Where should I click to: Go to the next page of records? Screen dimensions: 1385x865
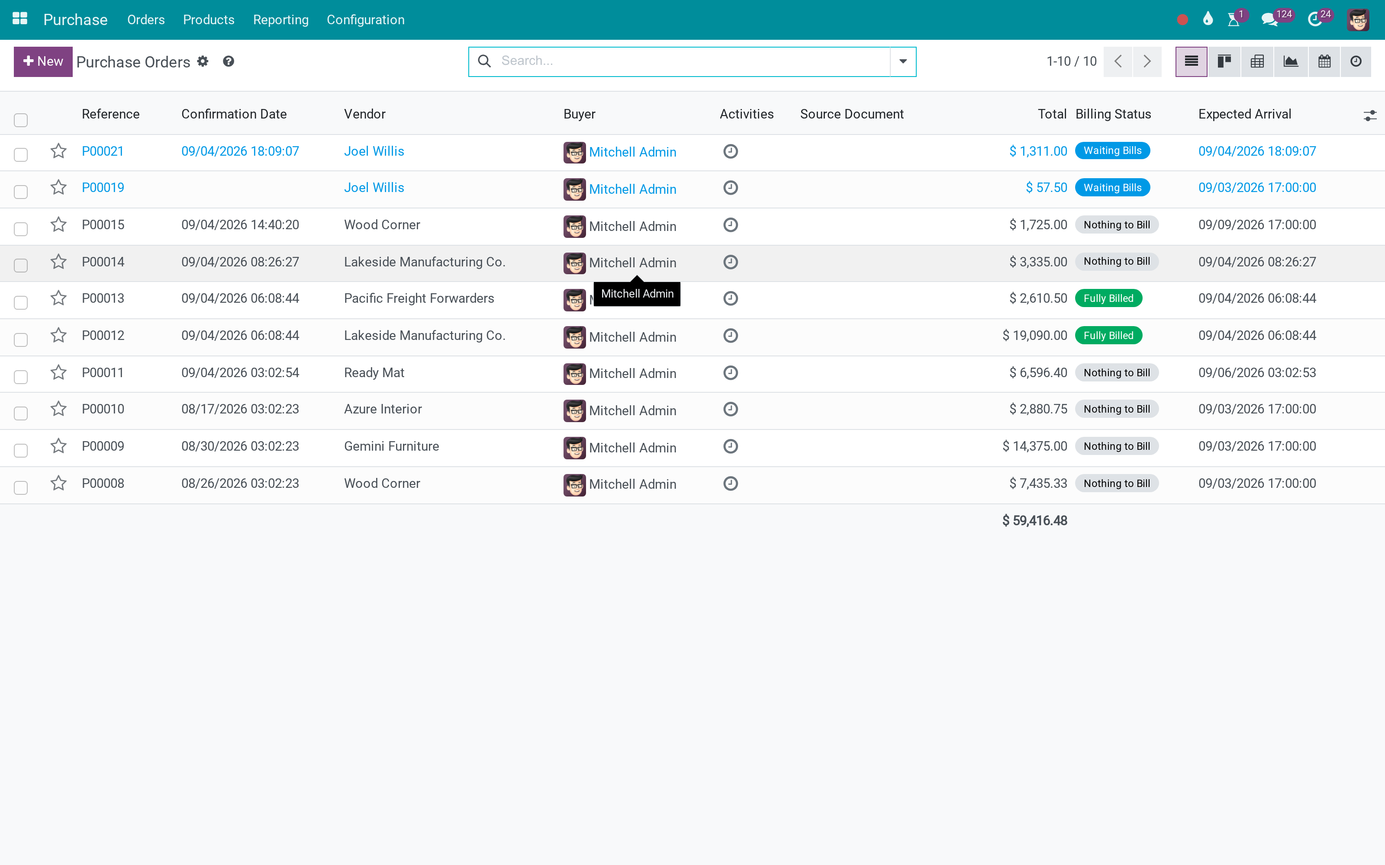coord(1147,61)
